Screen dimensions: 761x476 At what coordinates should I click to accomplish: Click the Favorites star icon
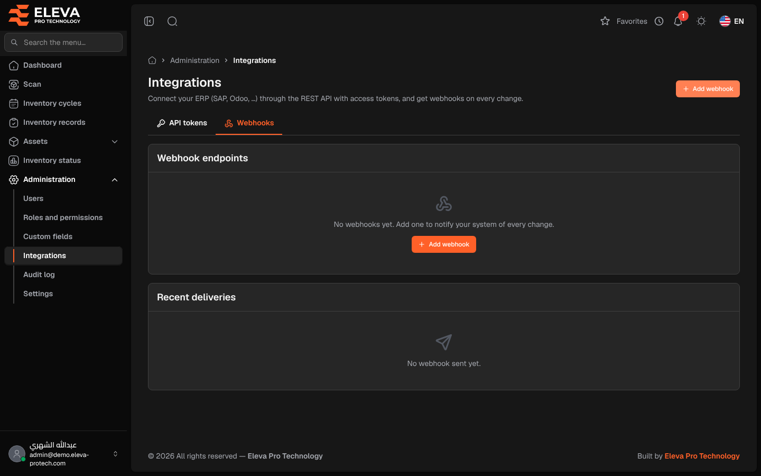(x=605, y=21)
